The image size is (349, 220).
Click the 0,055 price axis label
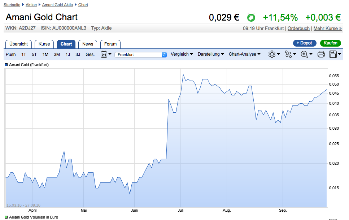point(334,76)
